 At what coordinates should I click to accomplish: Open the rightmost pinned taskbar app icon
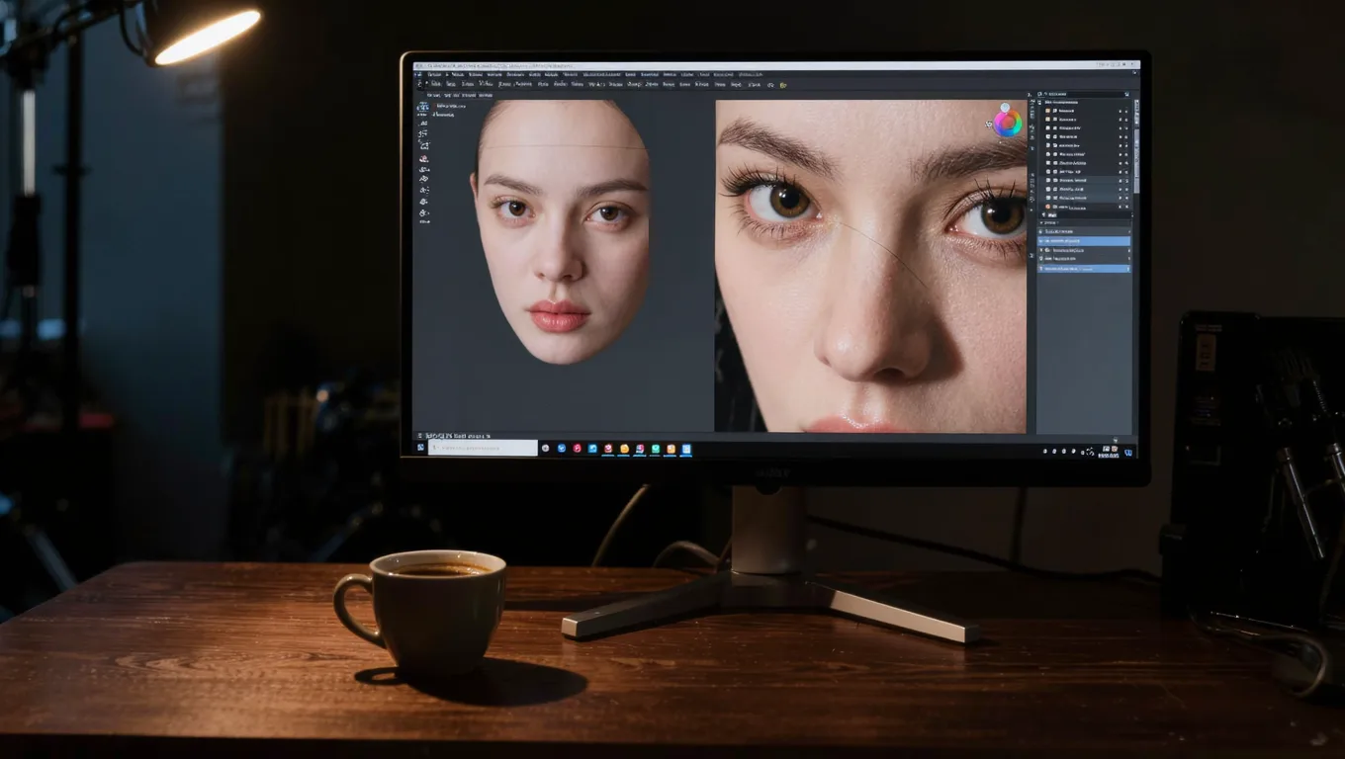coord(686,449)
